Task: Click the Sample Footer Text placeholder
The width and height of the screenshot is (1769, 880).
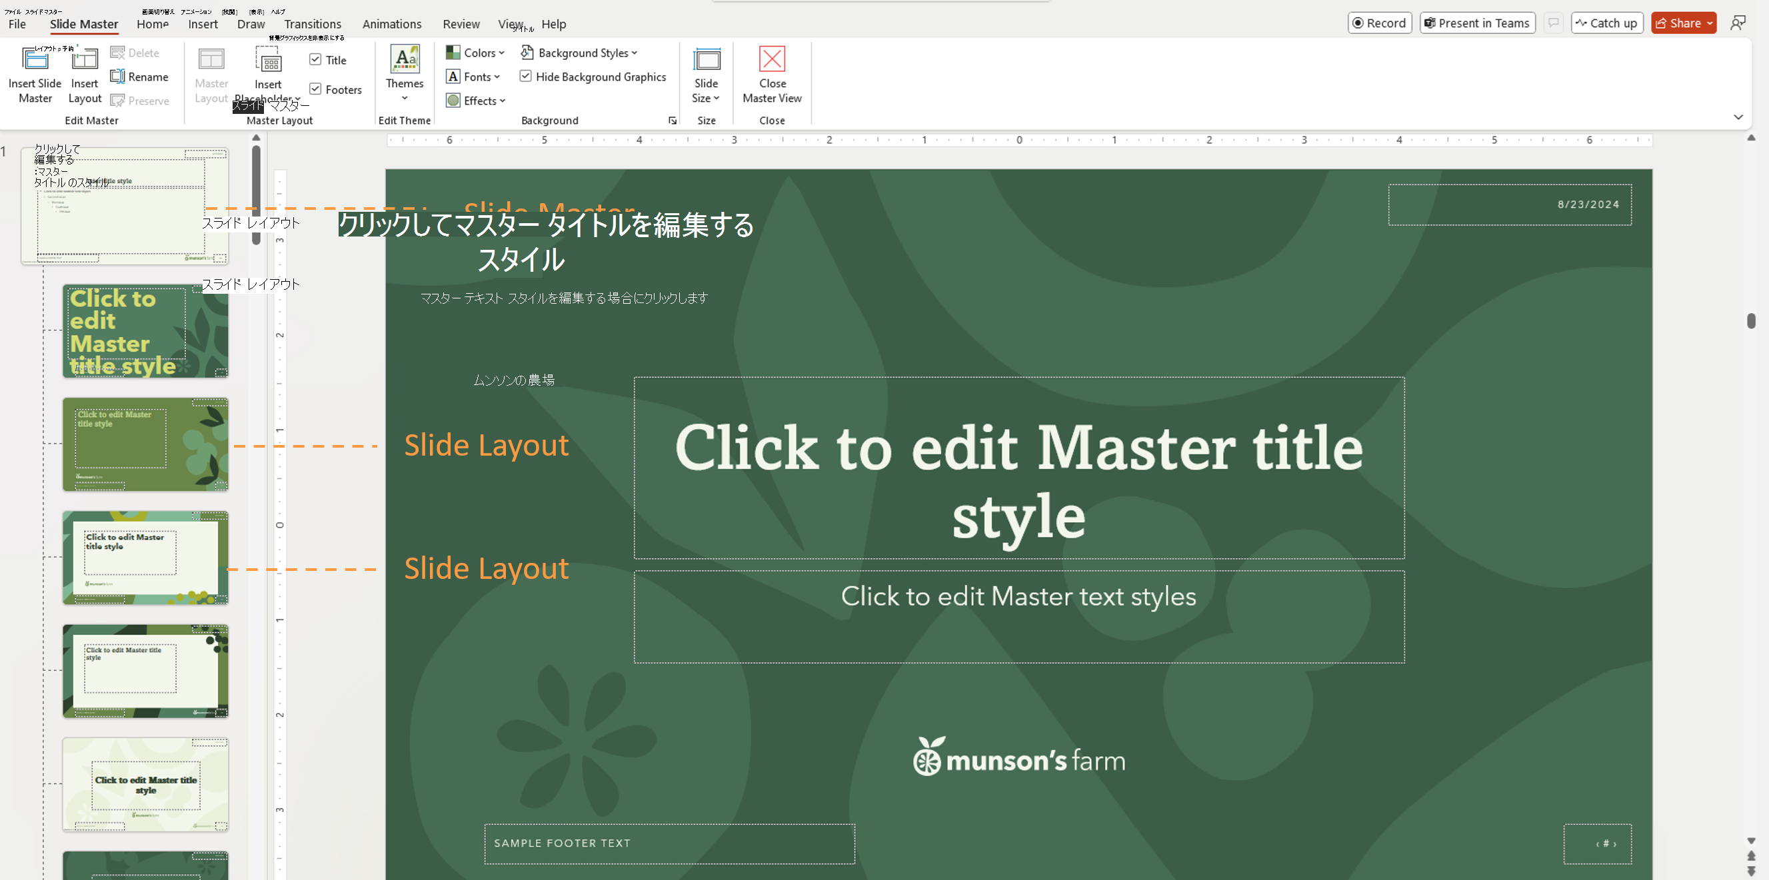Action: 670,843
